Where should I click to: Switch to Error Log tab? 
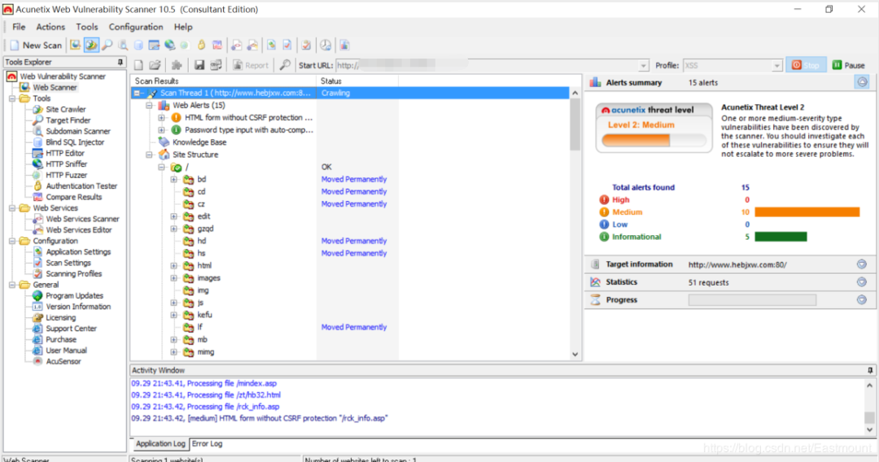click(x=208, y=443)
